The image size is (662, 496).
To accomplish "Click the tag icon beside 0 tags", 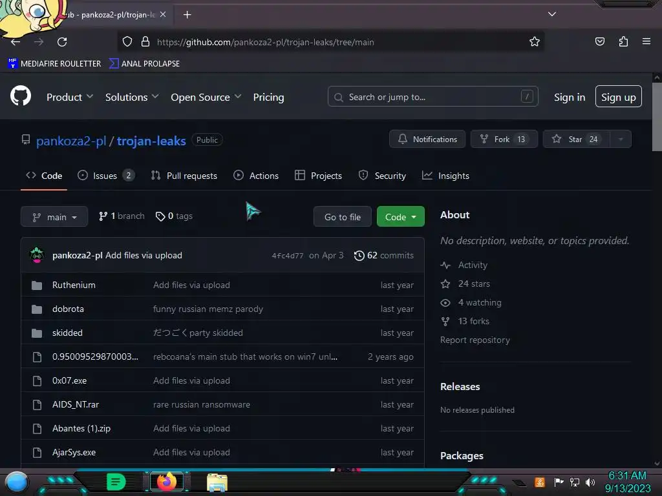I will [160, 216].
